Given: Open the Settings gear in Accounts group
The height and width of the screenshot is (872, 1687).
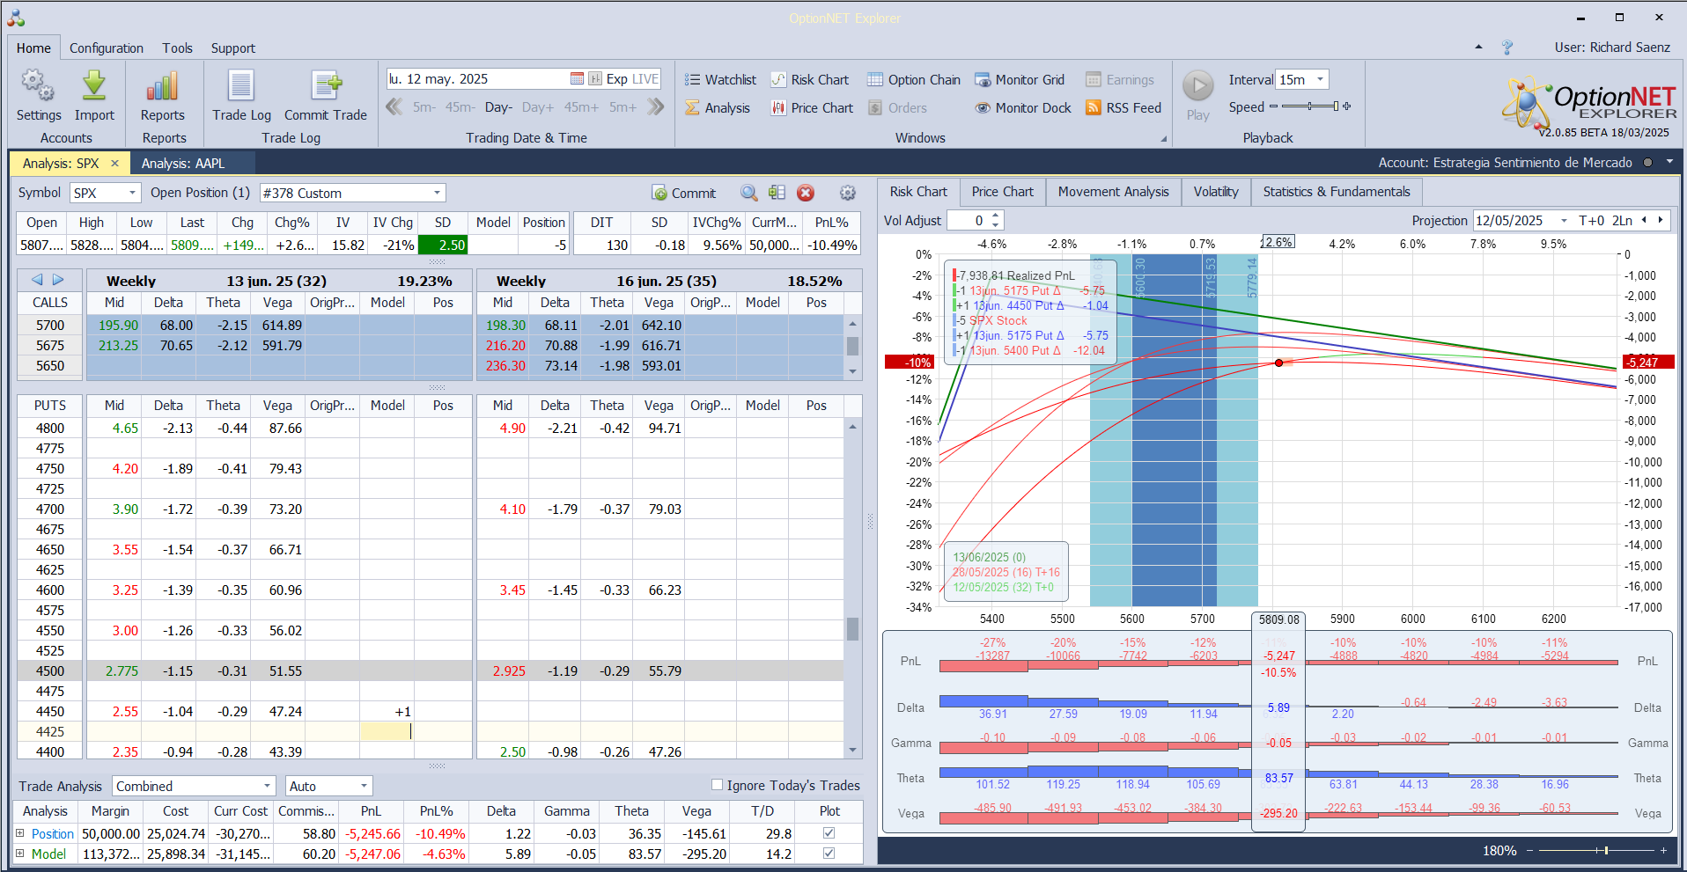Looking at the screenshot, I should pos(38,96).
